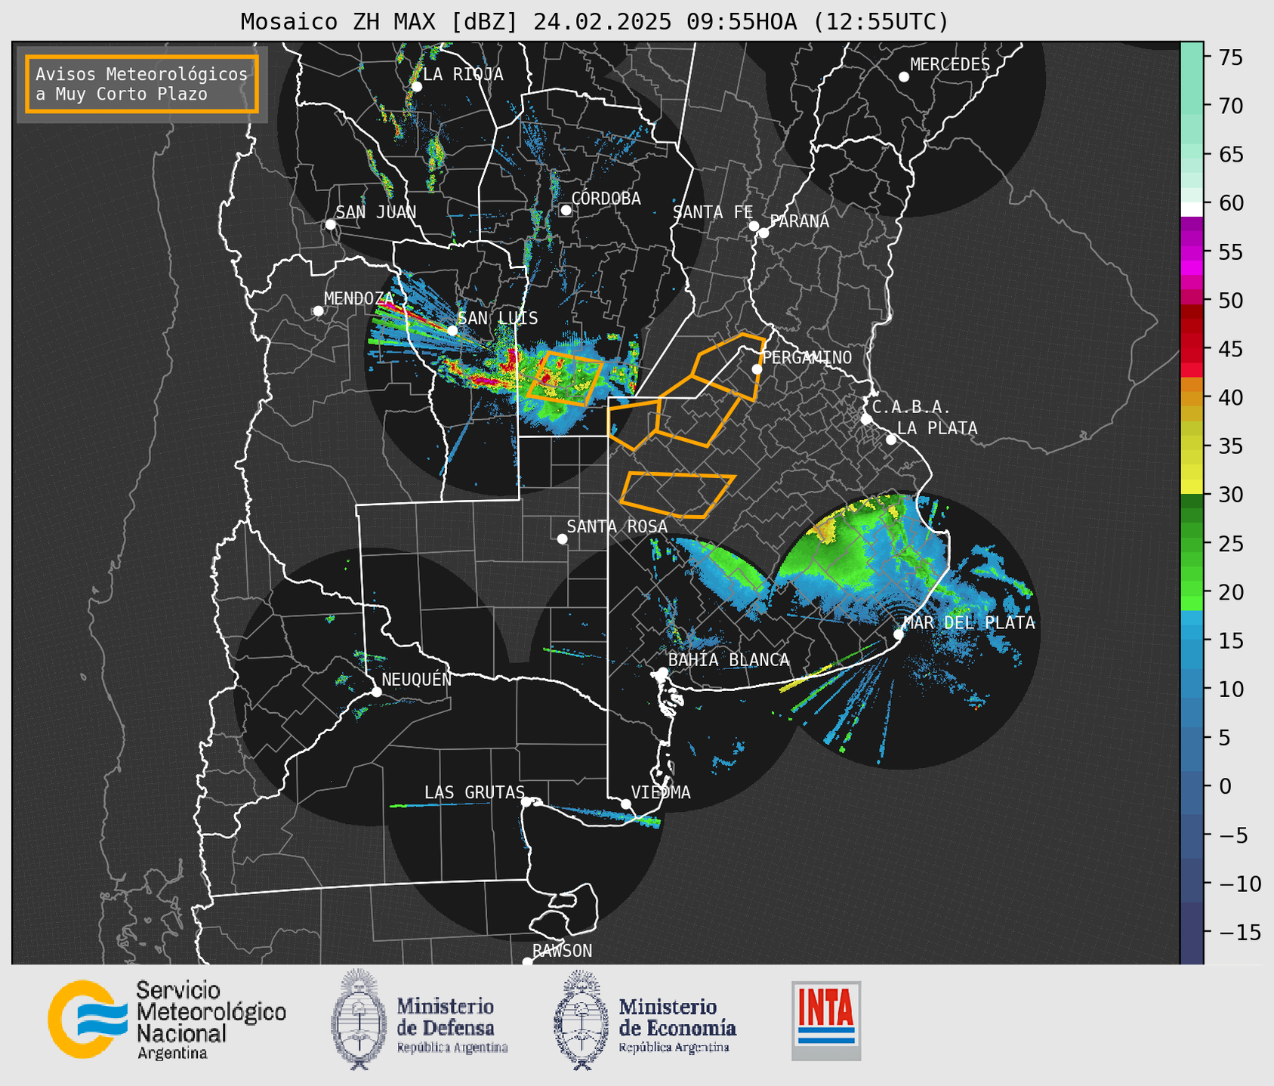Image resolution: width=1274 pixels, height=1086 pixels.
Task: Click the orange warning polygon north of Santa Rosa
Action: pyautogui.click(x=677, y=495)
